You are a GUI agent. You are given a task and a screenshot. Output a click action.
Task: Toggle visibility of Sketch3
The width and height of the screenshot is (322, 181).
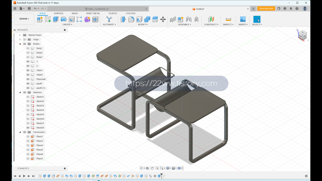click(x=28, y=106)
